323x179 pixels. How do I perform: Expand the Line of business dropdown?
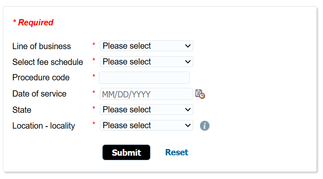coord(146,46)
